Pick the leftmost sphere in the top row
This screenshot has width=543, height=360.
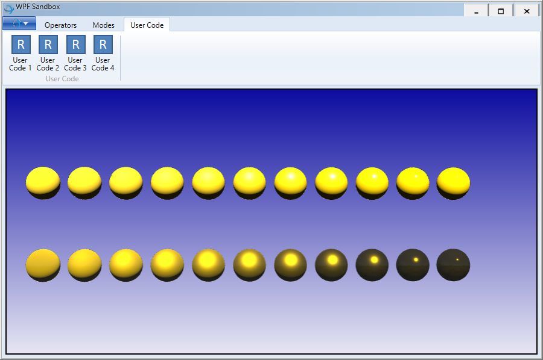pyautogui.click(x=43, y=183)
